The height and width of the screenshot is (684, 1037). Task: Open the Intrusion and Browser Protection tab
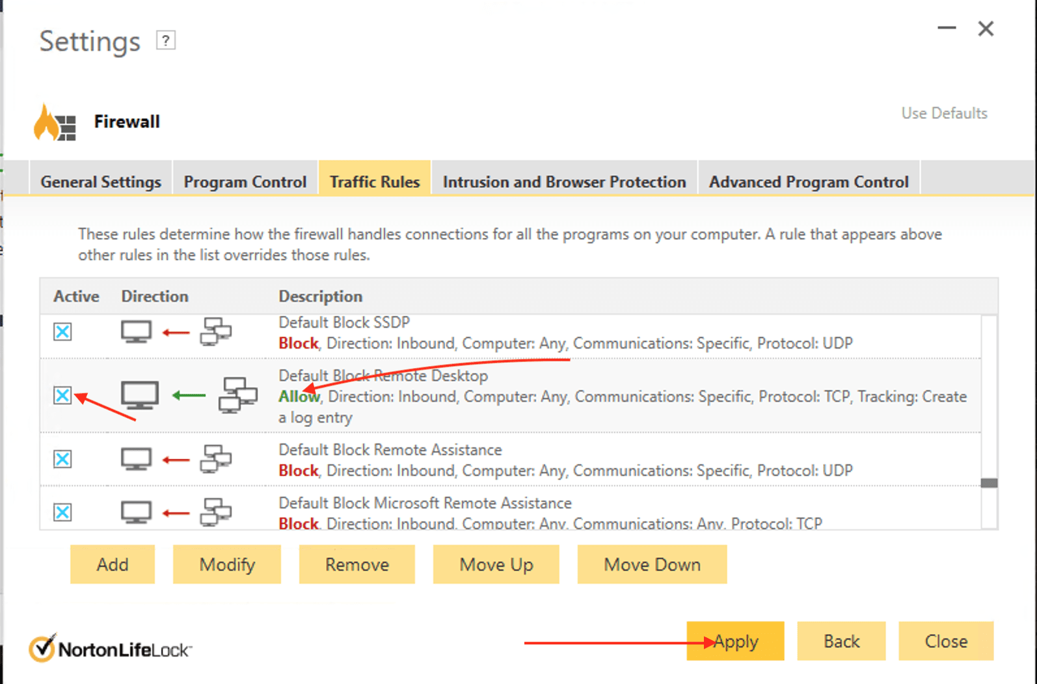(564, 182)
